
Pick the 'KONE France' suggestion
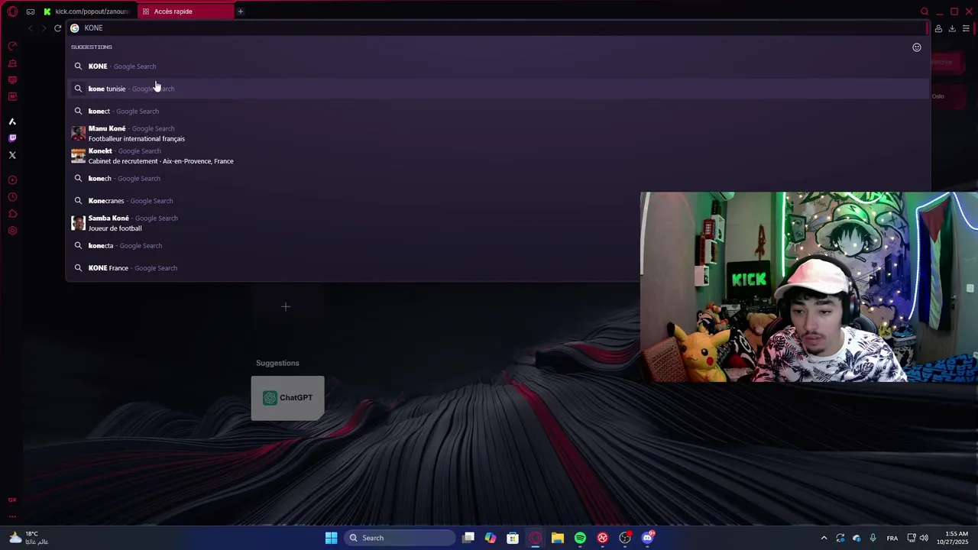pyautogui.click(x=497, y=268)
